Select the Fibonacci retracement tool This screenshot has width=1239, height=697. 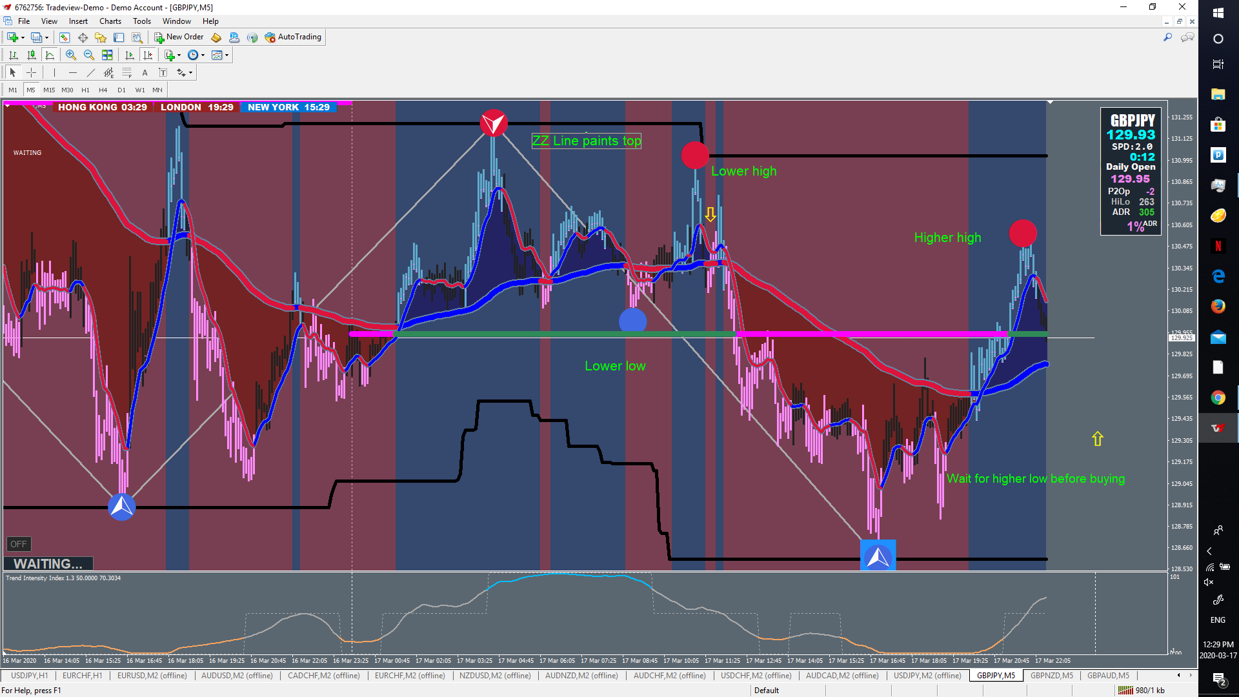127,72
